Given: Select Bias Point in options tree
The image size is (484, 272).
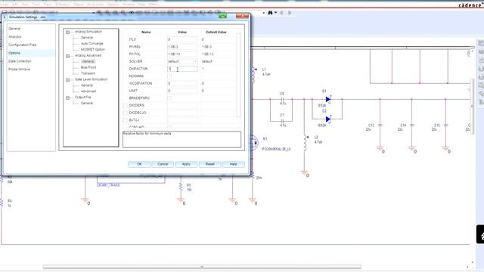Looking at the screenshot, I should tap(88, 67).
